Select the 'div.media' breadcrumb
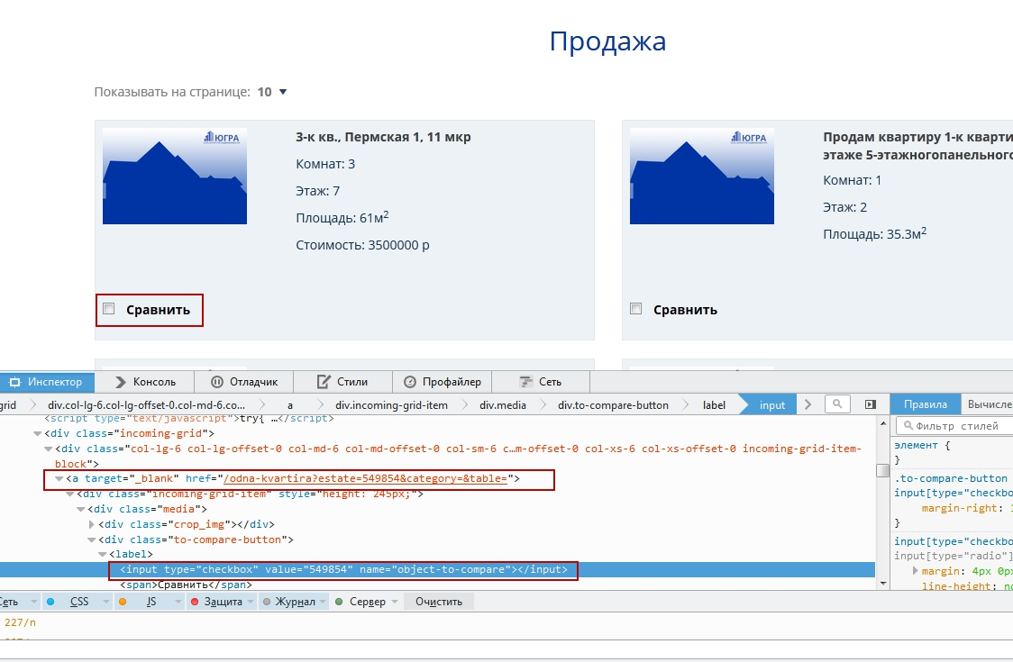The height and width of the screenshot is (662, 1013). click(503, 405)
